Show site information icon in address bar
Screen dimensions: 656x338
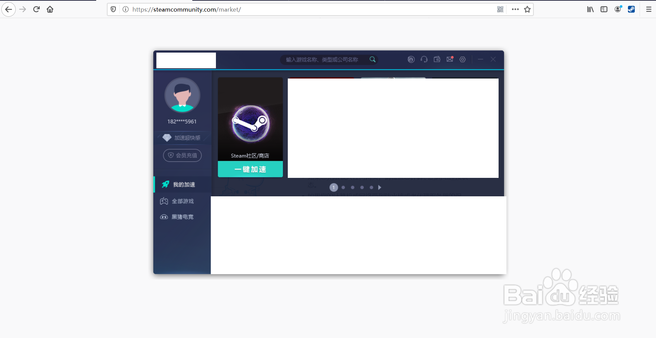click(x=126, y=9)
